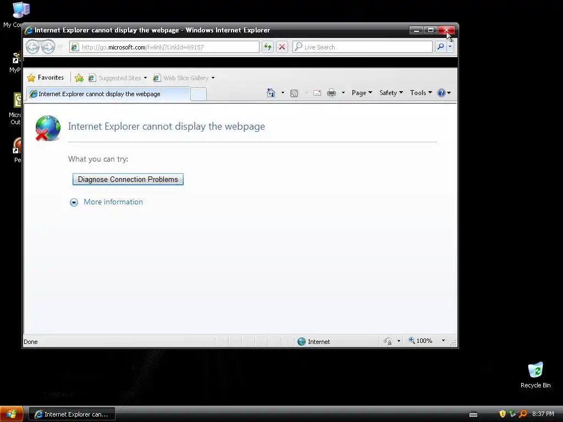Open Suggested Sites link
The width and height of the screenshot is (563, 422).
(115, 78)
